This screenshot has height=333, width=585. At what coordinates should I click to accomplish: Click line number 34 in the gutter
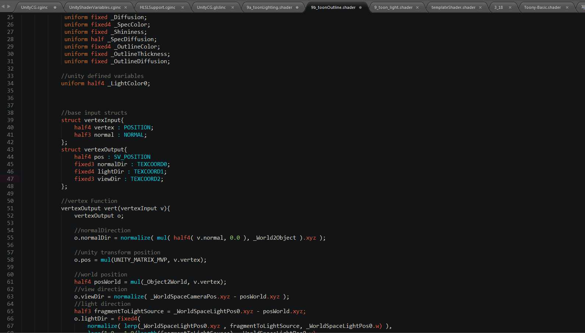coord(10,83)
